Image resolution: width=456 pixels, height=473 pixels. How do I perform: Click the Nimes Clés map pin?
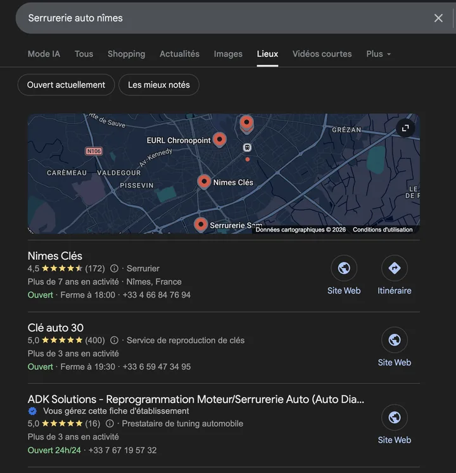pyautogui.click(x=204, y=182)
